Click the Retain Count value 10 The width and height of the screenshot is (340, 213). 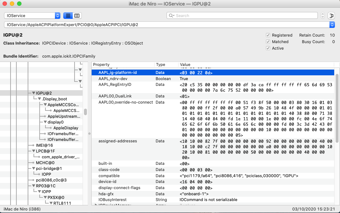332,35
